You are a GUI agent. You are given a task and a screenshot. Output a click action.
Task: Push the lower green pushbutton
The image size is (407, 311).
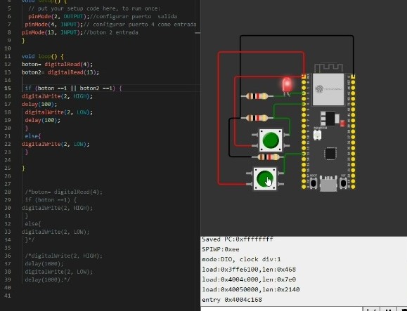pos(265,179)
